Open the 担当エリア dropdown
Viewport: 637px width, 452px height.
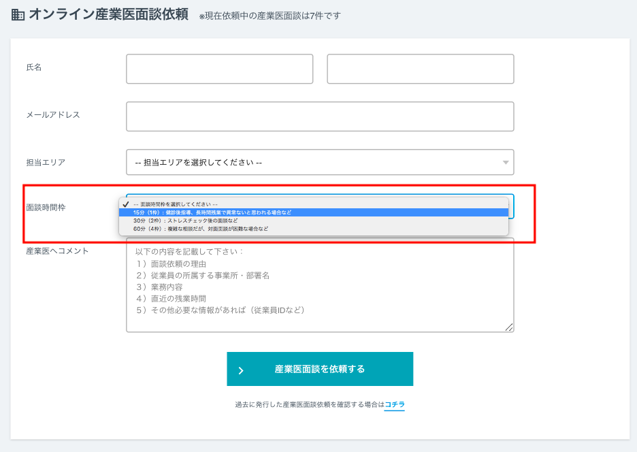[320, 162]
